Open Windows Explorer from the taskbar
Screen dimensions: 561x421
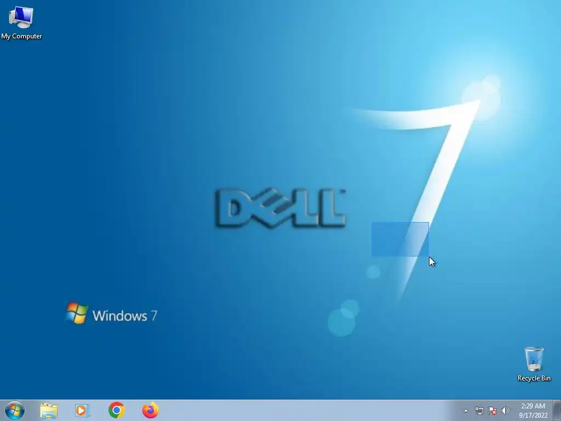coord(49,411)
